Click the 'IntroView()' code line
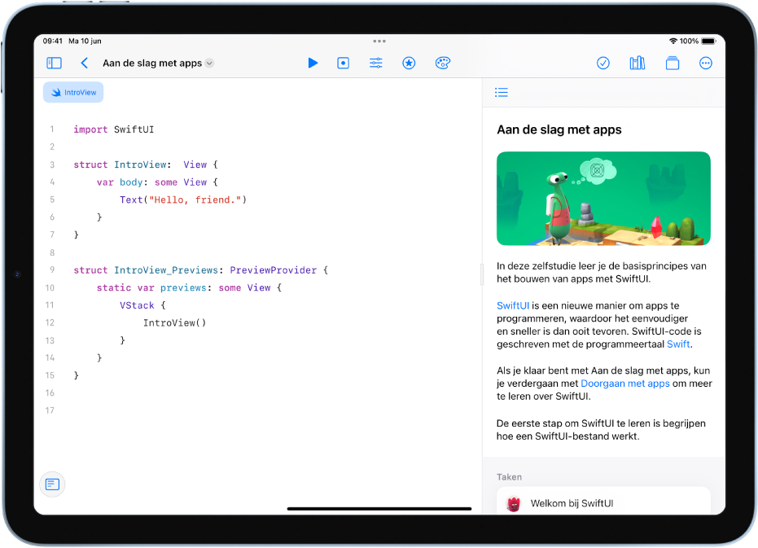758x548 pixels. pos(174,322)
